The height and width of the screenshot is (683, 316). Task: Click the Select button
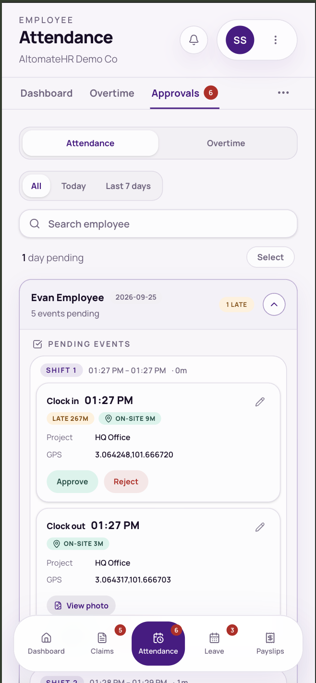270,257
